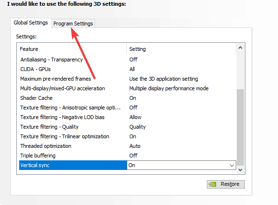Click the scrollbar up arrow
Viewport: 278px width, 205px height.
coord(240,48)
